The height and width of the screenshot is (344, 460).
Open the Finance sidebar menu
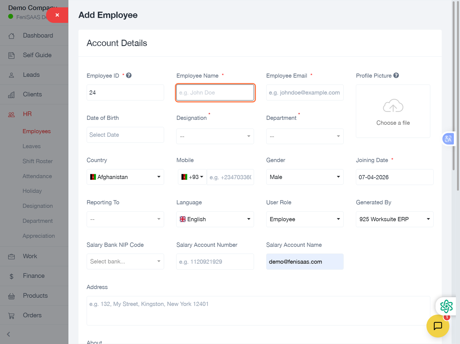tap(34, 276)
